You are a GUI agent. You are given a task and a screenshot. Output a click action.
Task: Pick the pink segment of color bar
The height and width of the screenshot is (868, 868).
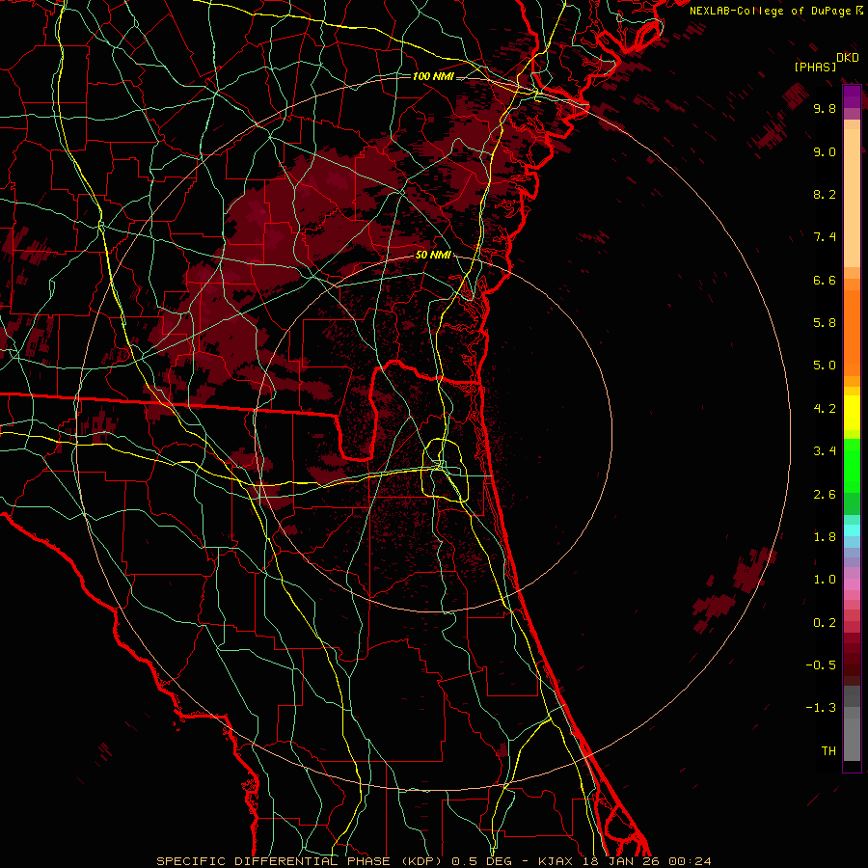(852, 584)
